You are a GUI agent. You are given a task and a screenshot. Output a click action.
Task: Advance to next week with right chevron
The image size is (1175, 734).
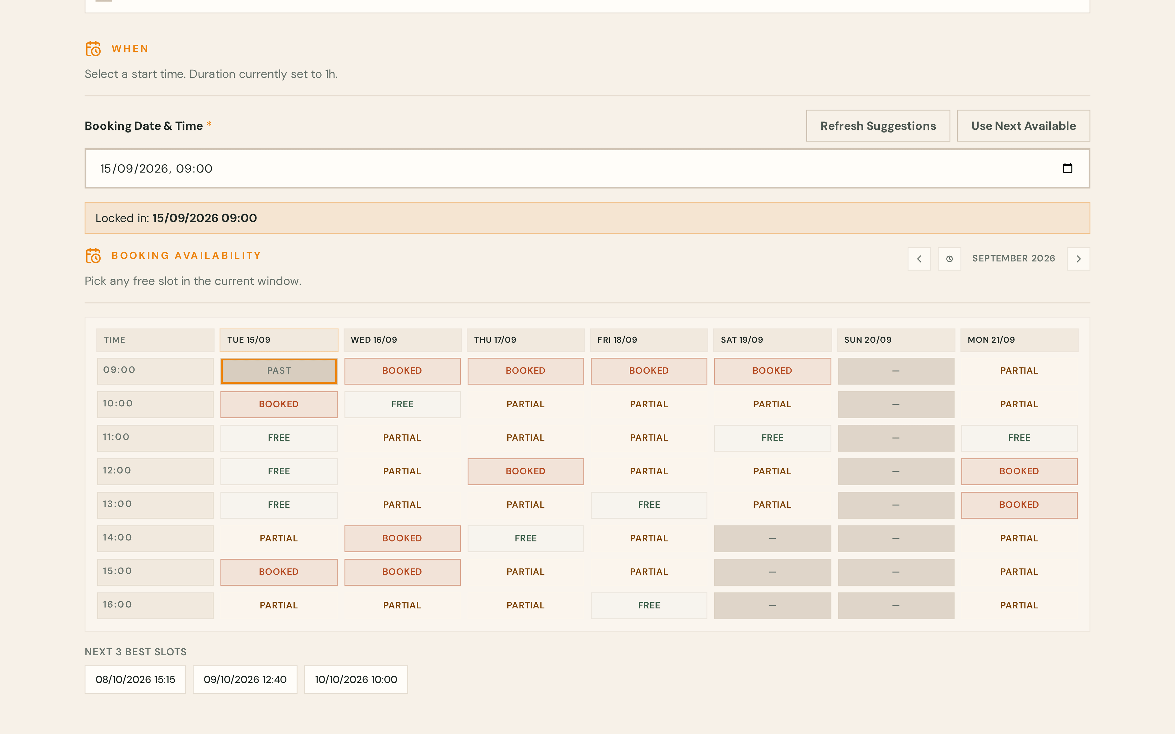tap(1078, 259)
